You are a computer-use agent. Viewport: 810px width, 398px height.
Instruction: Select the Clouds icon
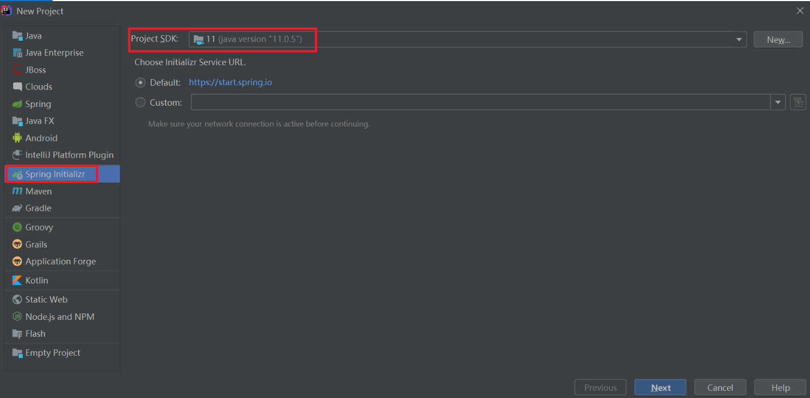[x=17, y=87]
